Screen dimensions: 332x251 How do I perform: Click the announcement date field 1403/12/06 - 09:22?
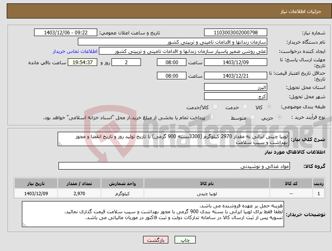66,33
